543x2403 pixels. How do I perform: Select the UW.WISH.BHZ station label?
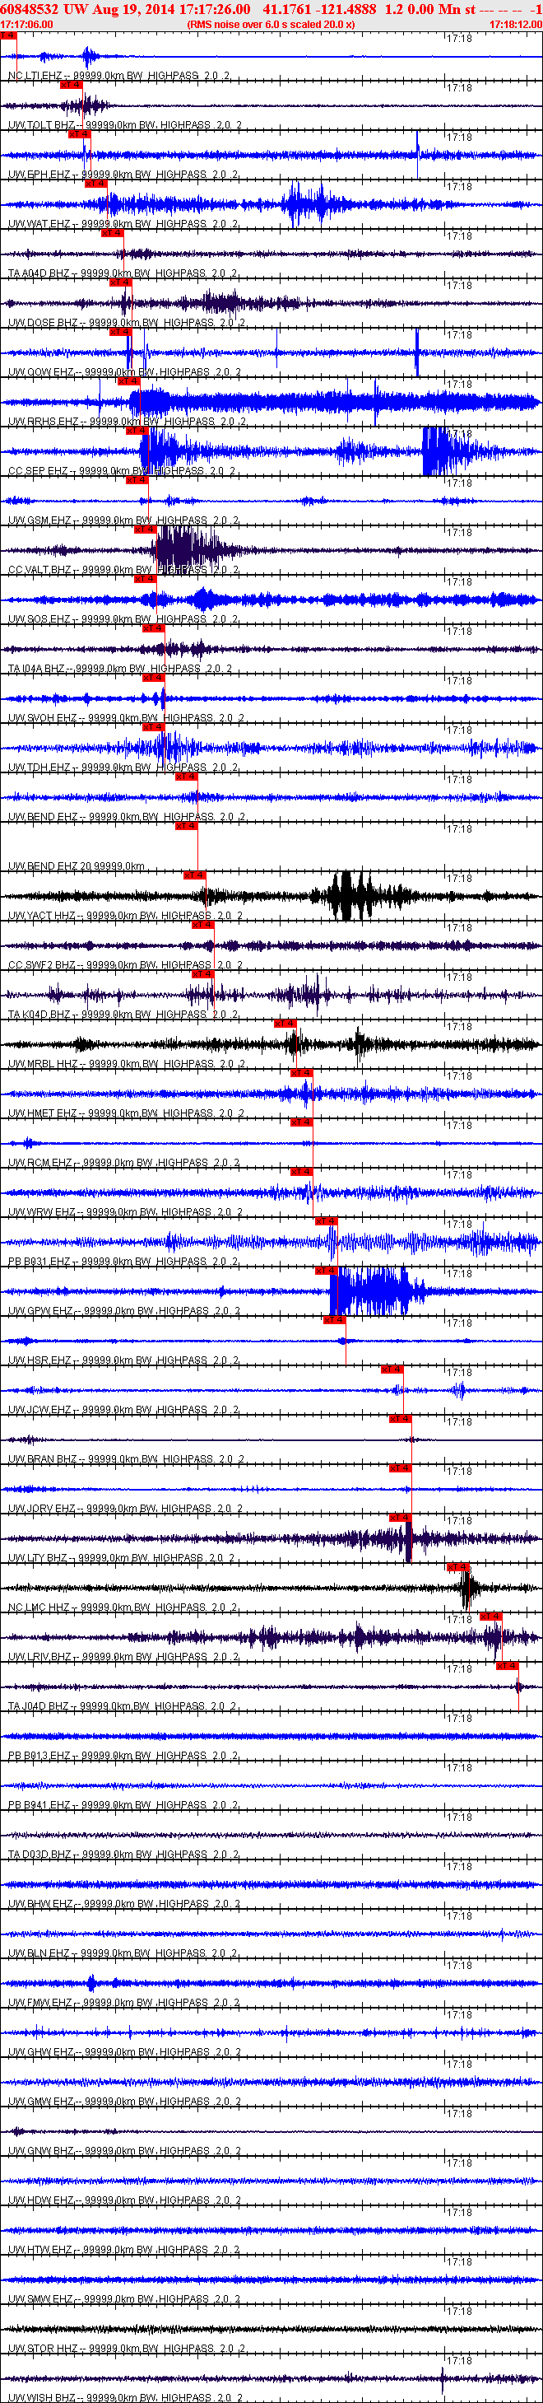click(x=125, y=2398)
